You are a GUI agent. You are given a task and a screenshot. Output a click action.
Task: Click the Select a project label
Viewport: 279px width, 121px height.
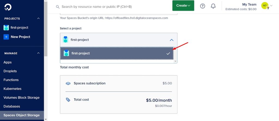pos(71,29)
